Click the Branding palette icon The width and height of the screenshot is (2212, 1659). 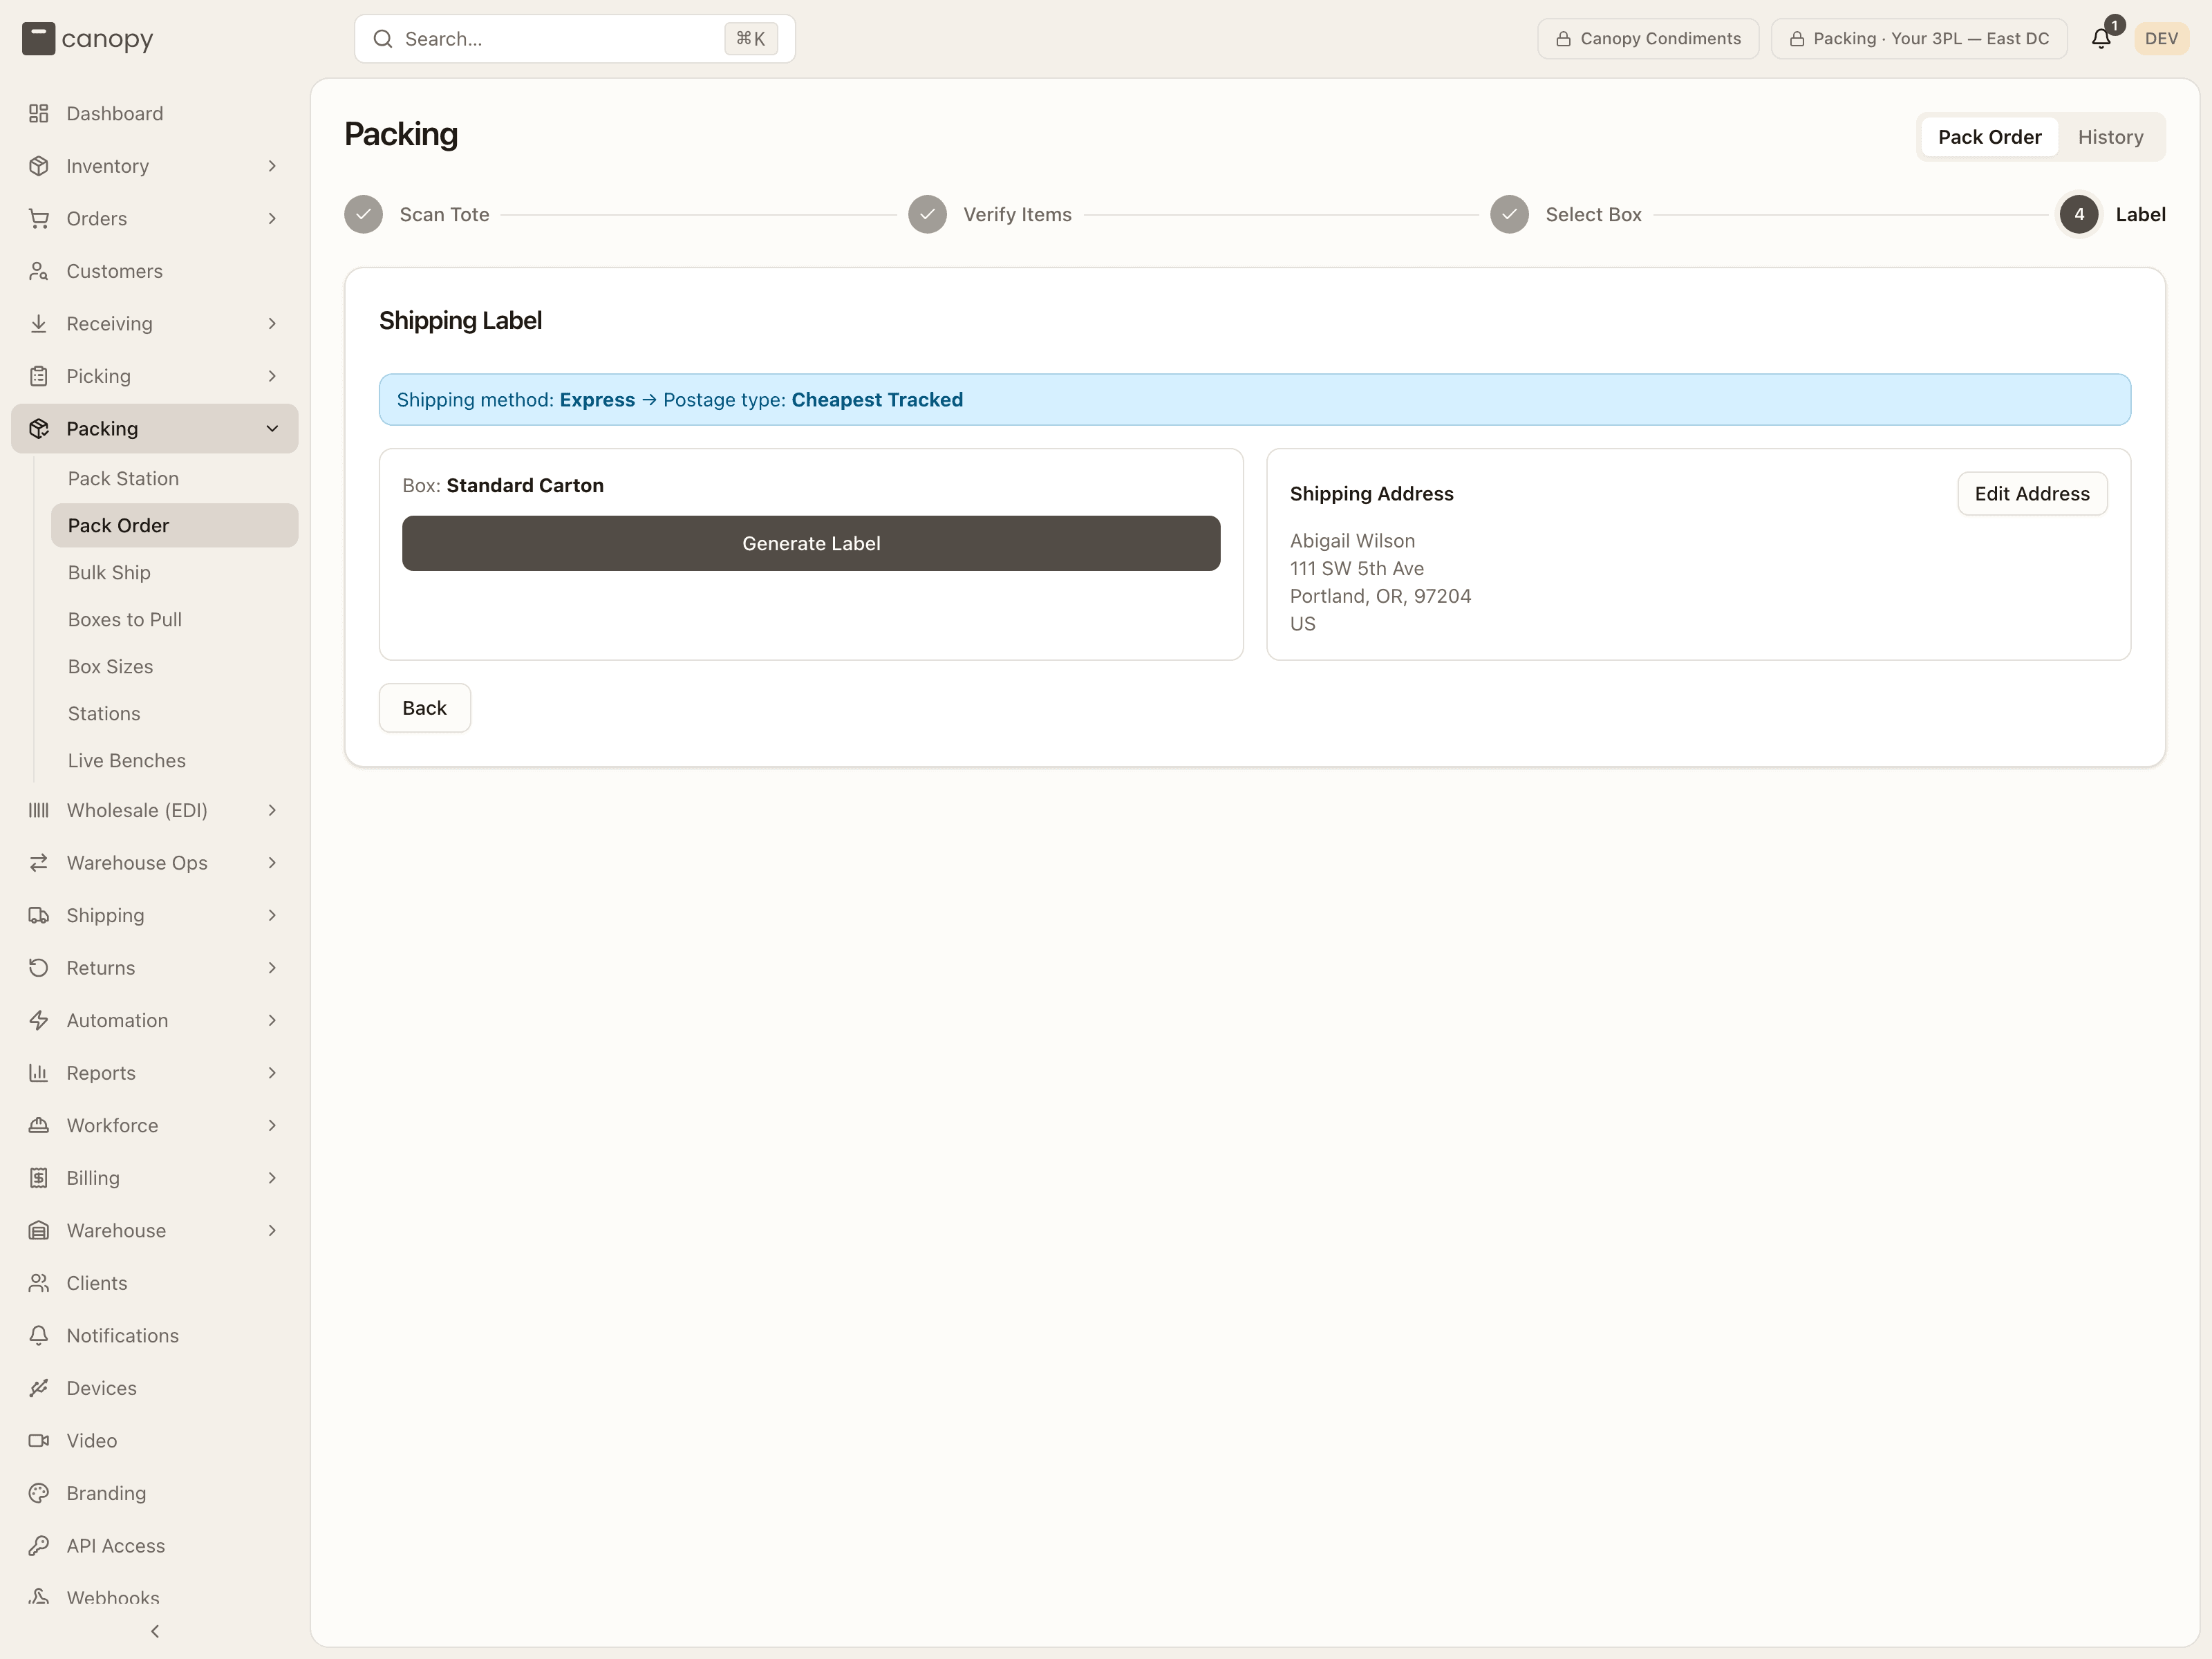click(39, 1493)
